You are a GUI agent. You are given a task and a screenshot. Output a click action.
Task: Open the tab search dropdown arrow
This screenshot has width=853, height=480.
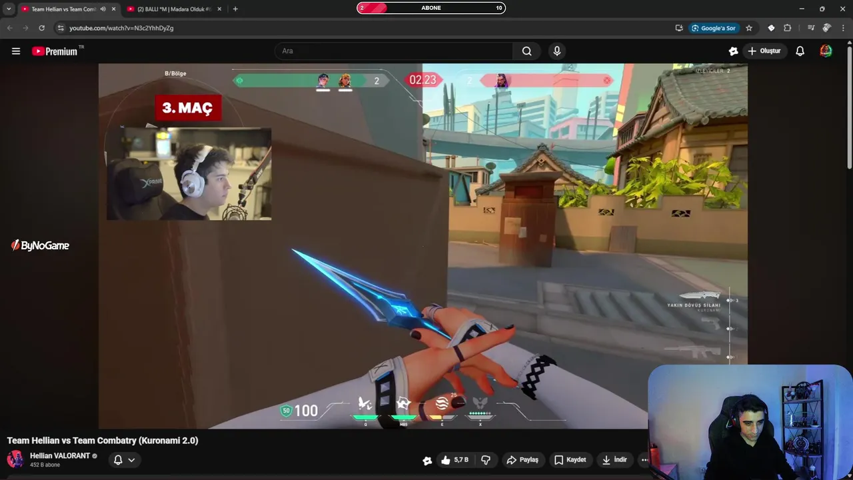[x=9, y=9]
